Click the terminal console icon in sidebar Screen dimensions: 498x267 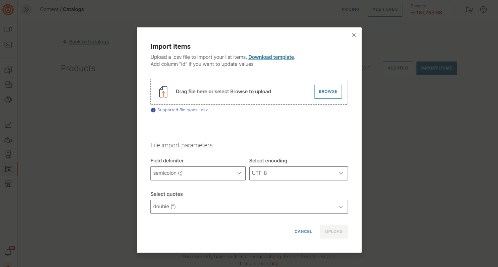[x=8, y=44]
